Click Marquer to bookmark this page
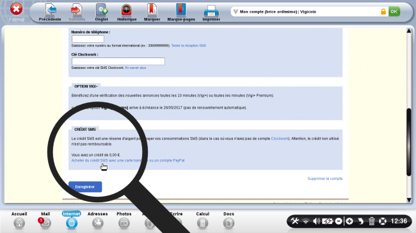The image size is (416, 233). click(152, 10)
